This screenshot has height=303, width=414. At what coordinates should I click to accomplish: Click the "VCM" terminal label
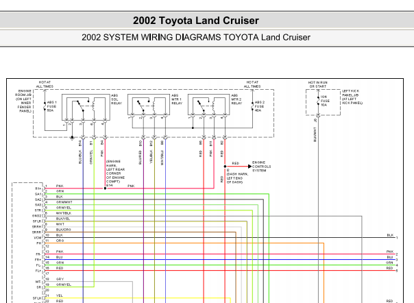click(x=38, y=238)
